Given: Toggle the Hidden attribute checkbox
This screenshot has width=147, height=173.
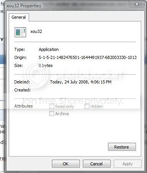Looking at the screenshot, I should pos(87,106).
